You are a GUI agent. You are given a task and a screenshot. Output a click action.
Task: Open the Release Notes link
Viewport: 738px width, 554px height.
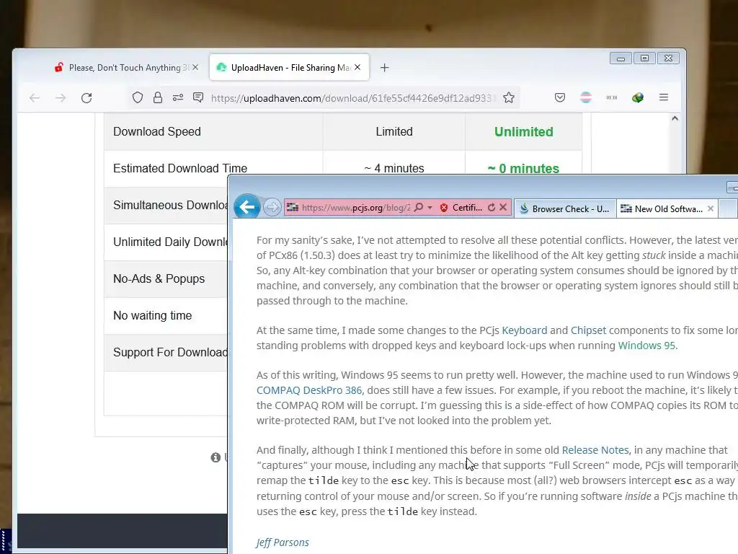595,450
